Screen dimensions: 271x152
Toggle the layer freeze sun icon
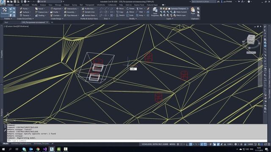(x=164, y=8)
